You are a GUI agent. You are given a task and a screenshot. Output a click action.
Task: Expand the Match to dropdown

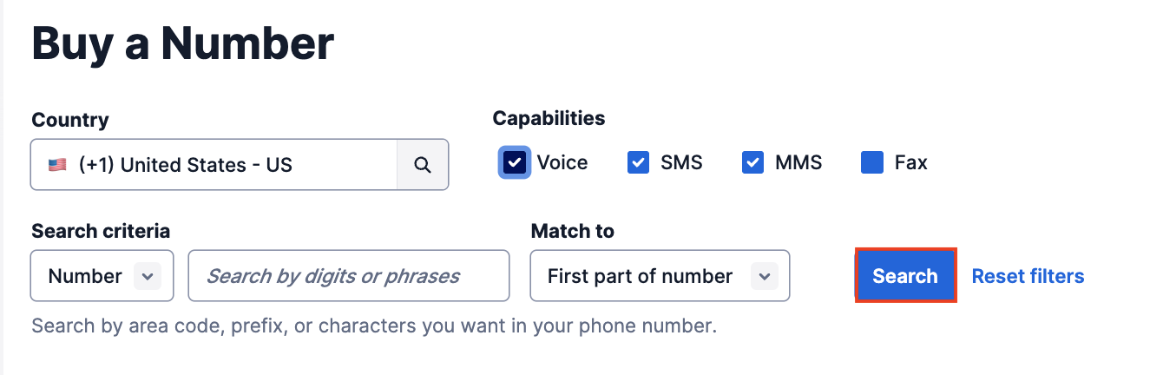(x=660, y=276)
